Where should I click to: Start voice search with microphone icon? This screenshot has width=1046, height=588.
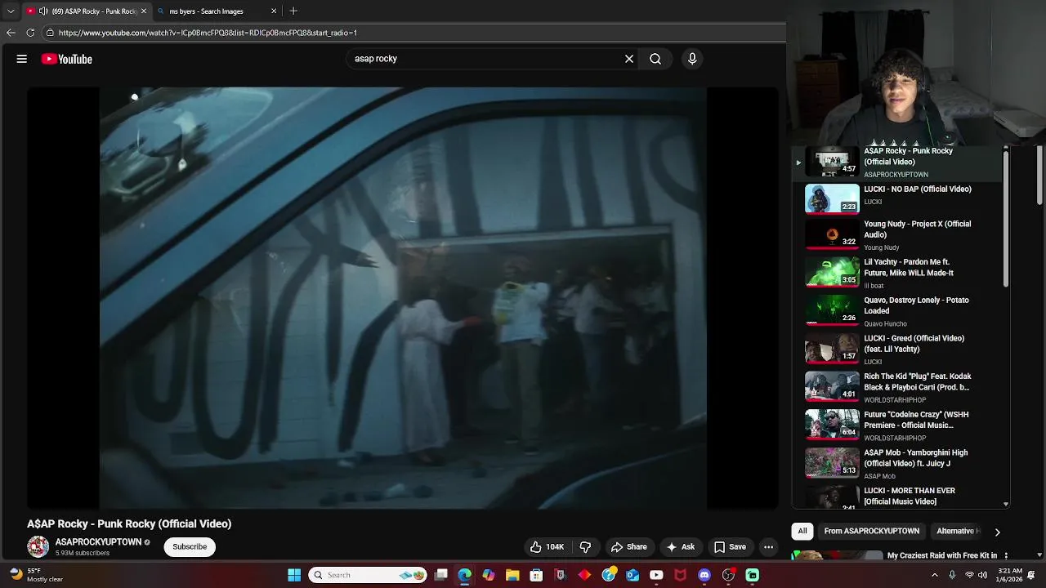pos(692,59)
